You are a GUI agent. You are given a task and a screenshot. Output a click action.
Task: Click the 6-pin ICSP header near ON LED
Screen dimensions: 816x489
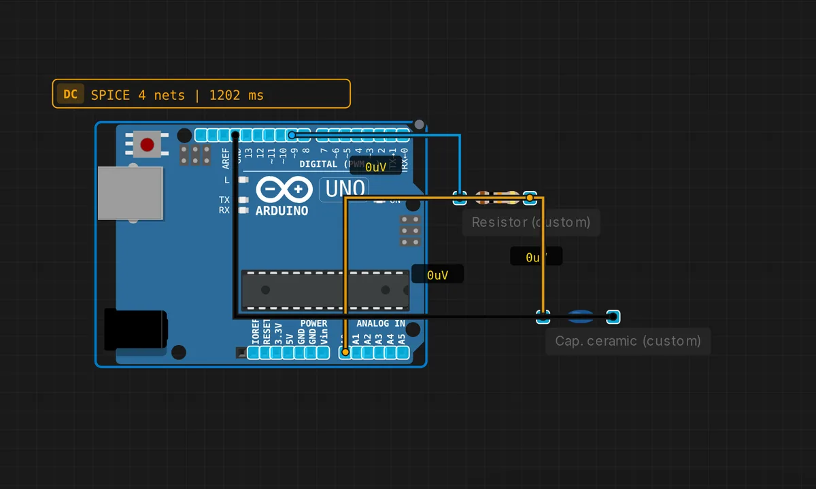point(409,231)
